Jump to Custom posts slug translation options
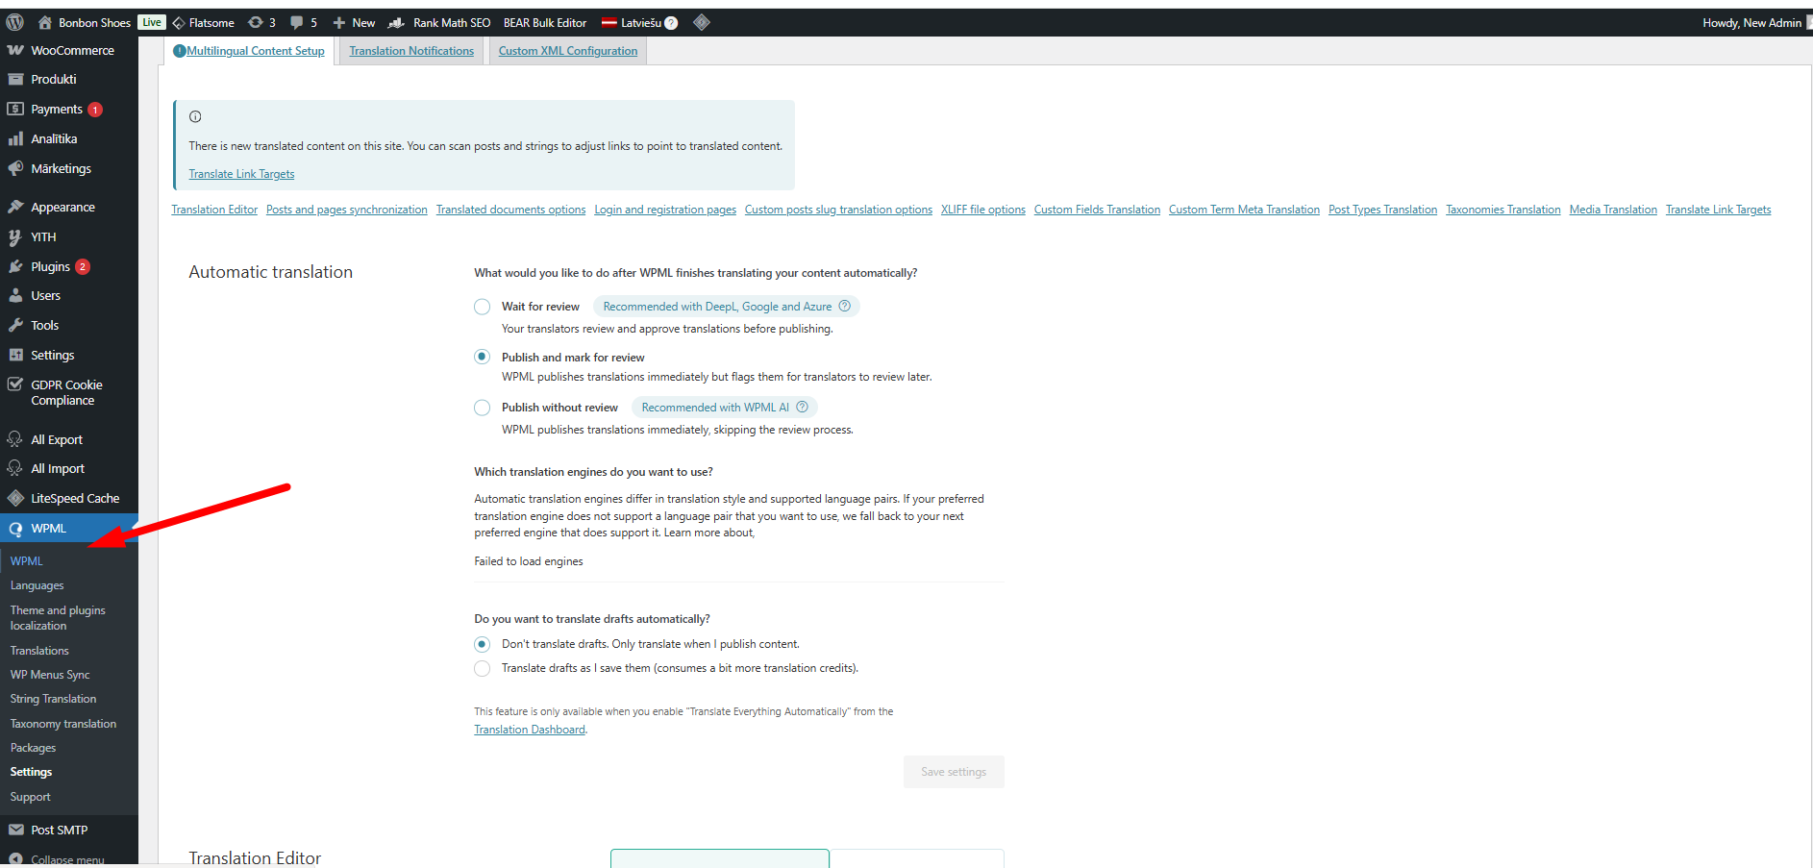Screen dimensions: 1813x868 coord(838,210)
